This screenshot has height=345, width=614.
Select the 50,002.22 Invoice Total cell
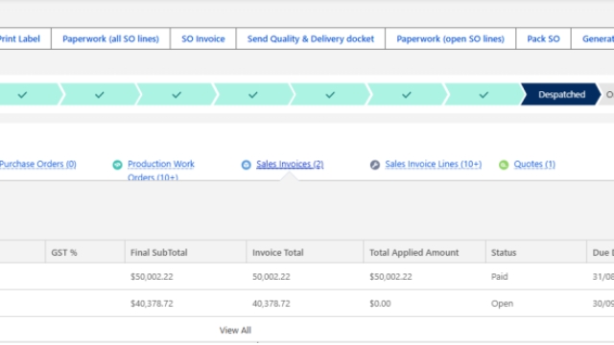271,277
